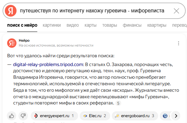This screenshot has width=187, height=123.
Task: Switch to the финансы tab
Action: coord(132,25)
